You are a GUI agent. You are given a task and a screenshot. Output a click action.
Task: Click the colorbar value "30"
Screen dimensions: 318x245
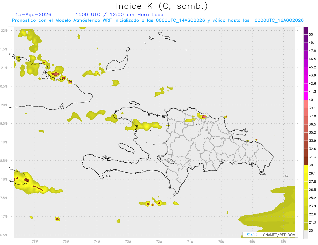[311, 165]
